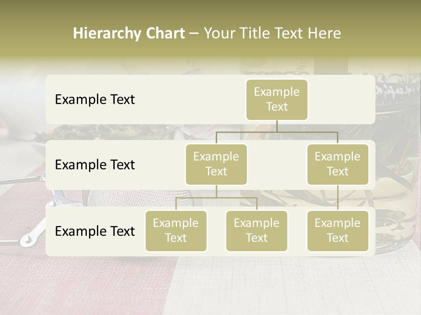Click the bold "Hierarchy Chart" title text
Image resolution: width=421 pixels, height=315 pixels.
pos(128,33)
